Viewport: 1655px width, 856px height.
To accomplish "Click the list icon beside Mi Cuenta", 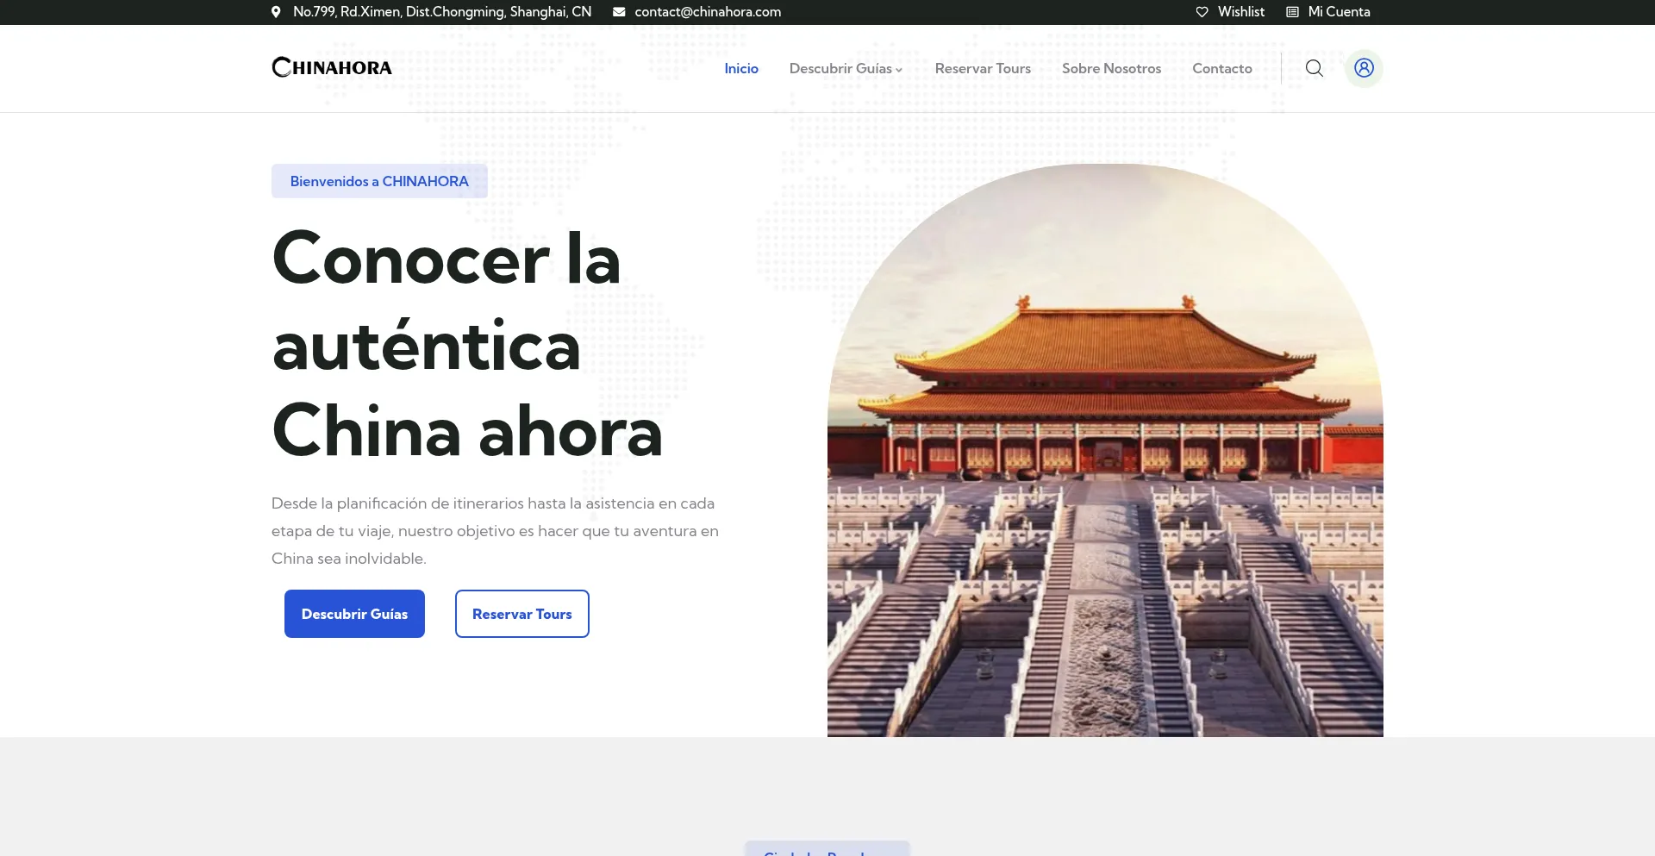I will point(1292,12).
